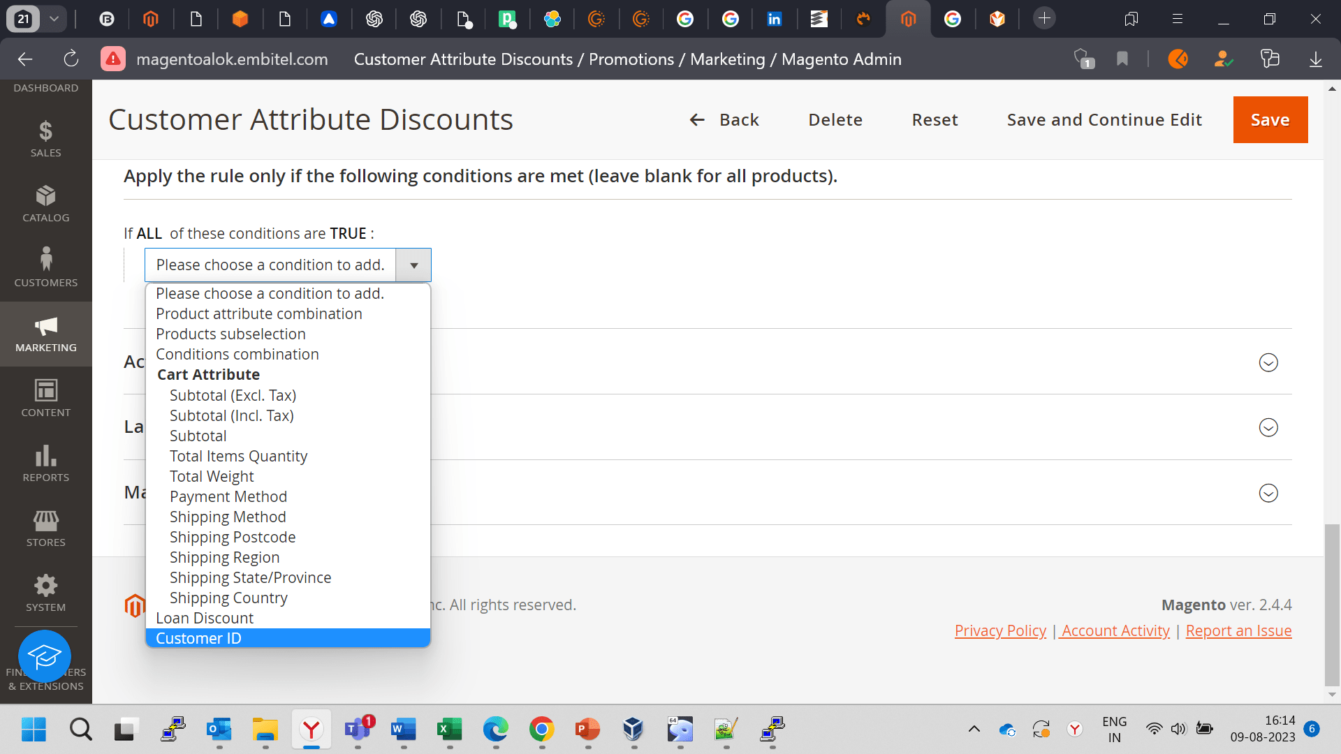1341x754 pixels.
Task: Choose Shipping Method condition option
Action: 228,517
